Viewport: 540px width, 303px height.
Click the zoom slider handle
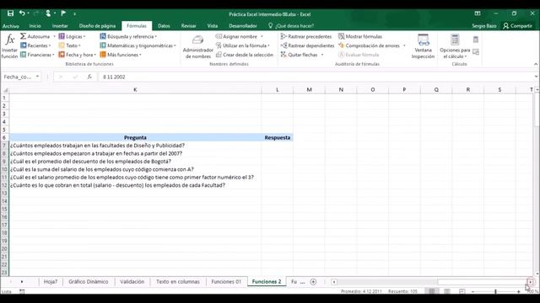pyautogui.click(x=495, y=291)
